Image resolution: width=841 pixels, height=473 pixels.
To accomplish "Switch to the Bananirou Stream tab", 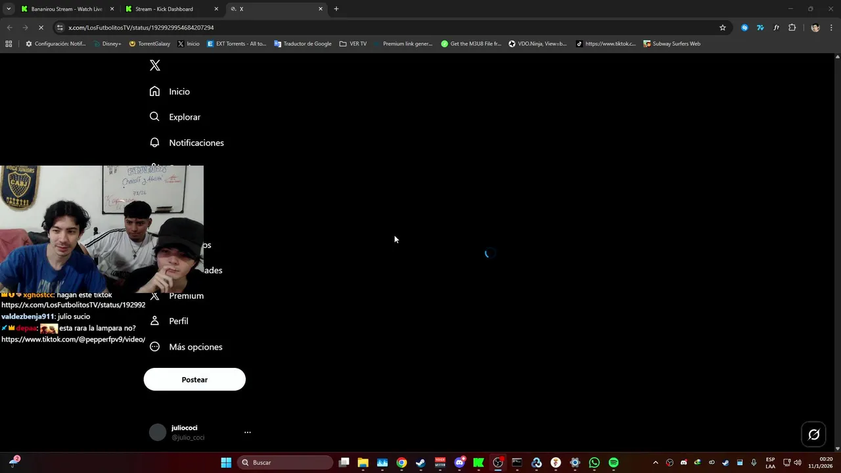I will click(x=66, y=9).
